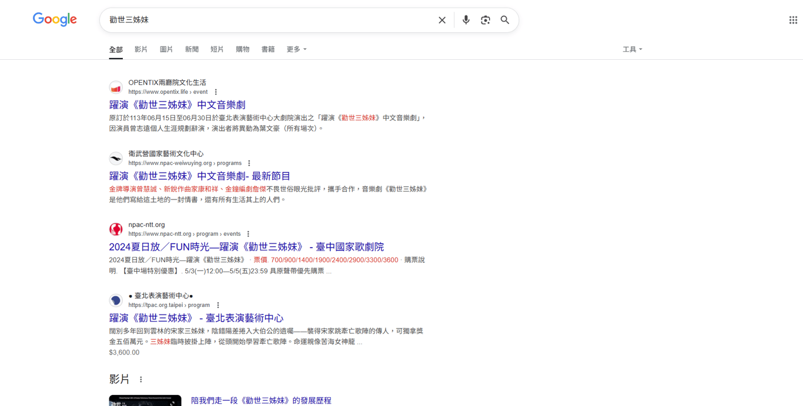
Task: Open search by image camera icon
Action: pos(486,20)
